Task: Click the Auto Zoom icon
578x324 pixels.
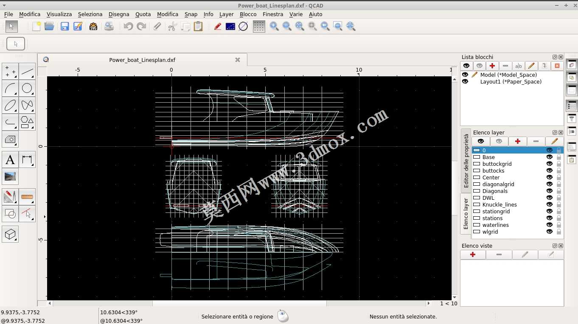Action: (300, 26)
